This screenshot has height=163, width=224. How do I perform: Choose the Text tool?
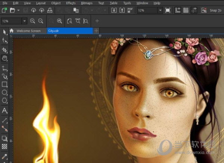4,110
